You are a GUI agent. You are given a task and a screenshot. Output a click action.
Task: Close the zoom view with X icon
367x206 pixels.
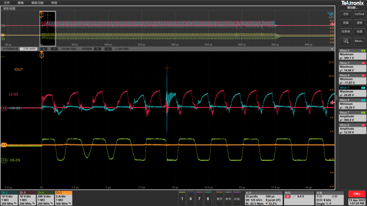point(331,49)
